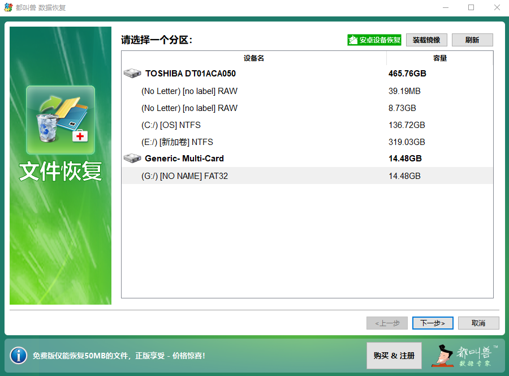This screenshot has width=509, height=376.
Task: Click the application icon in the title bar
Action: pos(8,7)
